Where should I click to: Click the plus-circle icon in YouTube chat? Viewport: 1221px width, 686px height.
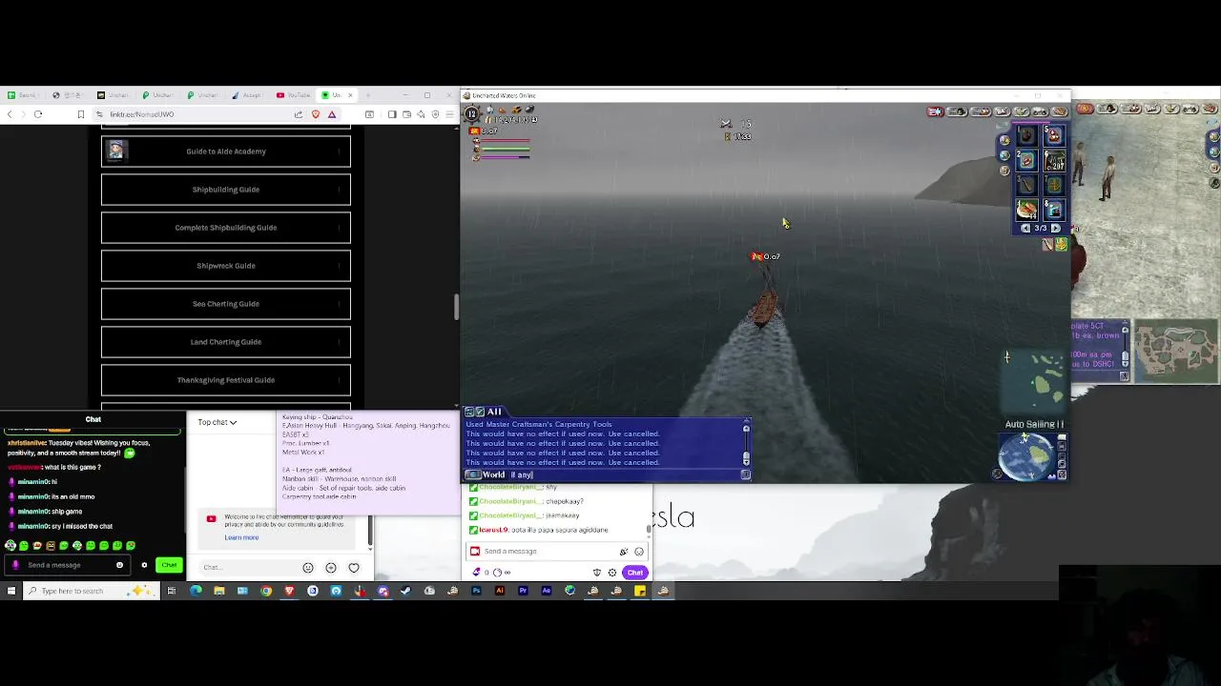331,568
